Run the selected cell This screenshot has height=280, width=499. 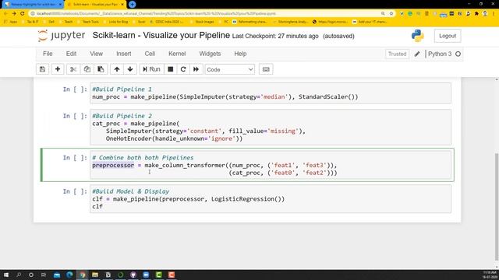pos(151,69)
